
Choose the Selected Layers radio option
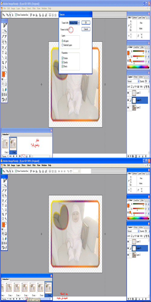coord(63,45)
